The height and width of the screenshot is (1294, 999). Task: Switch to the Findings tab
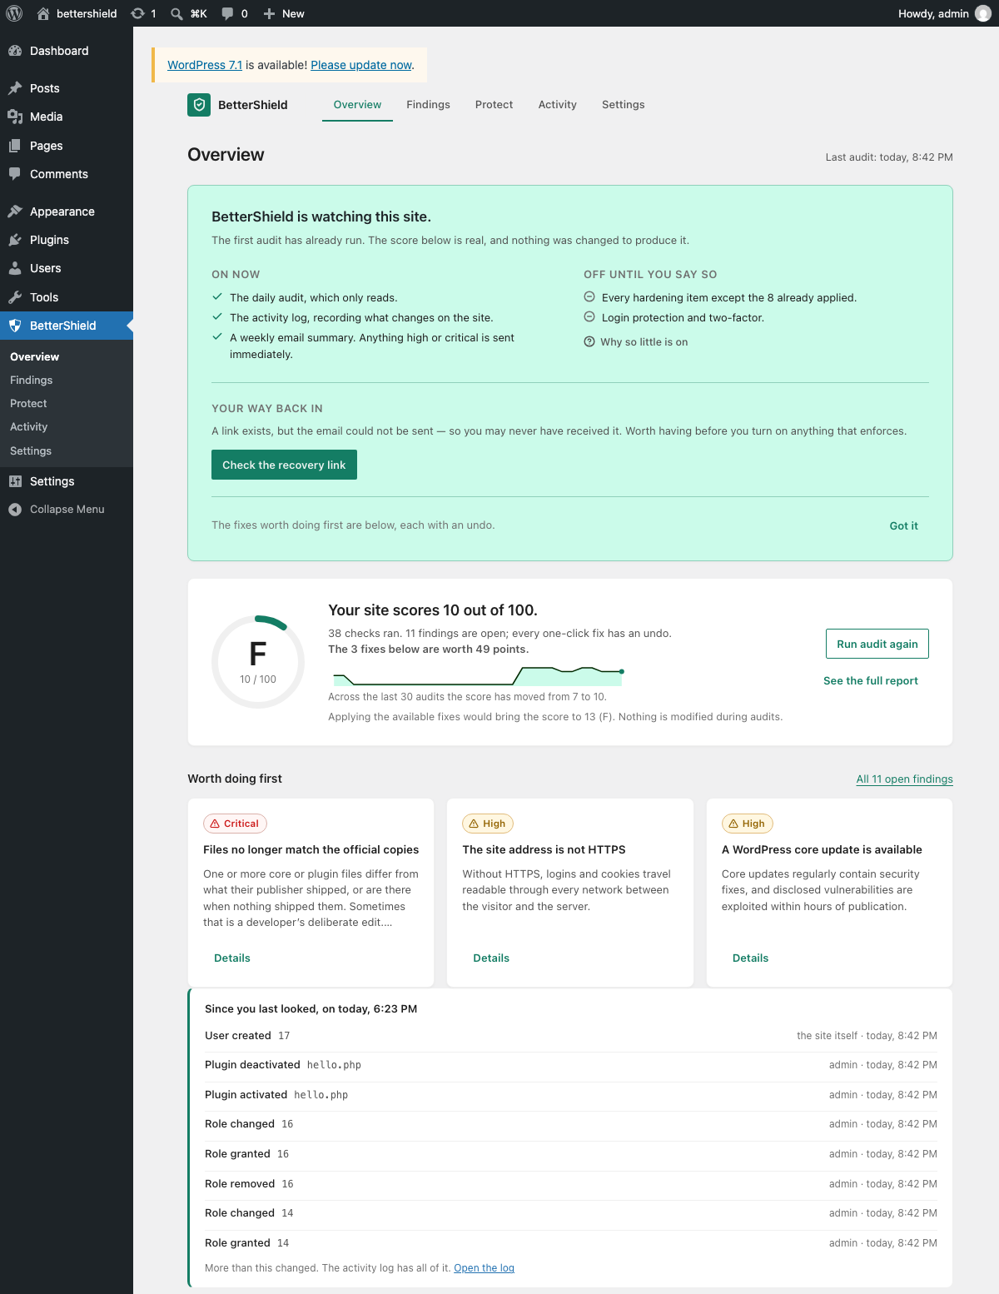point(428,105)
